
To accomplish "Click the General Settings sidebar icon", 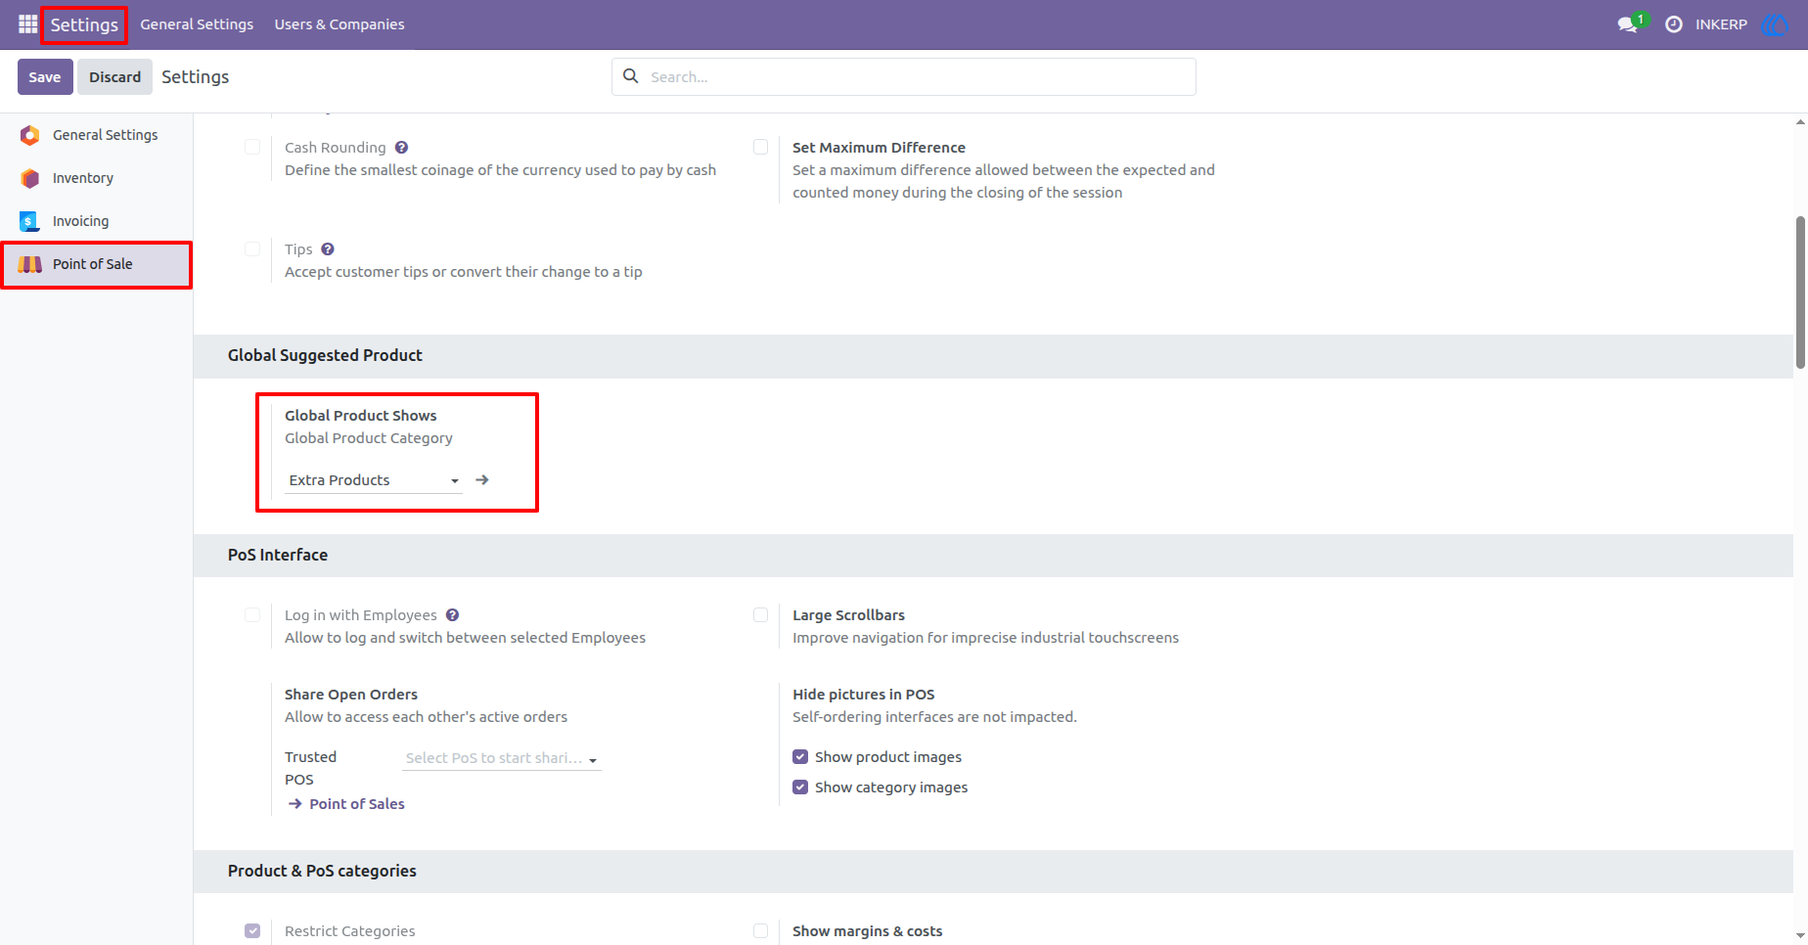I will [30, 135].
